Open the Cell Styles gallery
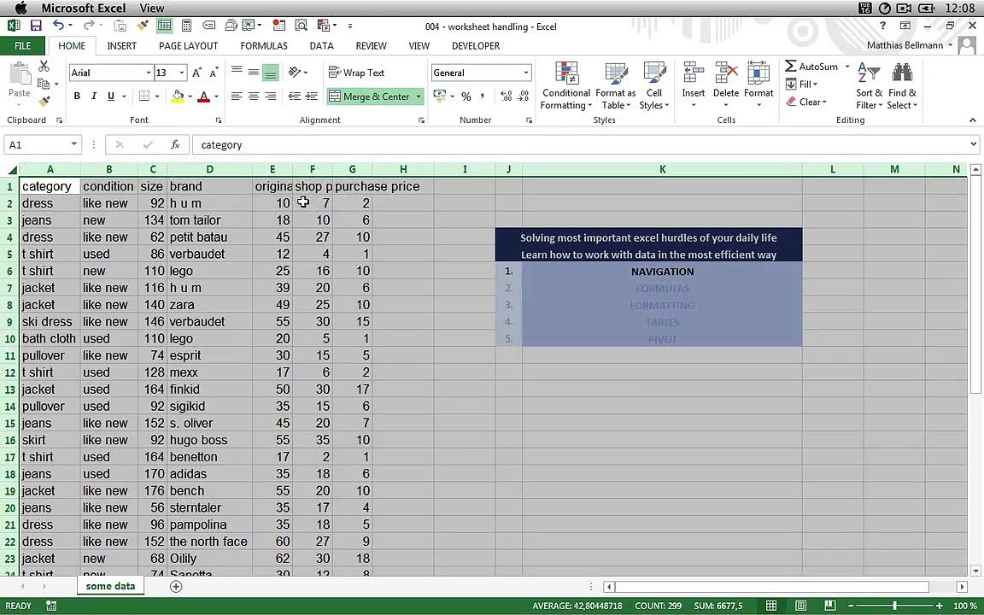The width and height of the screenshot is (984, 615). pos(654,86)
